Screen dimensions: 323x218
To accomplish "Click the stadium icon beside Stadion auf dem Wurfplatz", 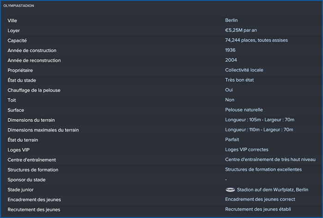I will pyautogui.click(x=230, y=189).
